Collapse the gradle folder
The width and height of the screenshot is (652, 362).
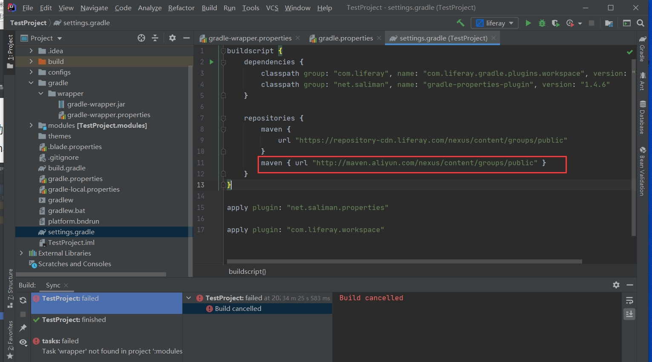[31, 83]
